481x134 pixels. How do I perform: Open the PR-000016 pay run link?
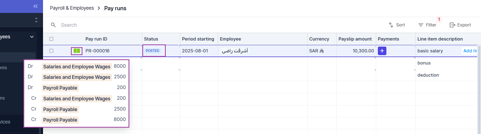tap(97, 51)
